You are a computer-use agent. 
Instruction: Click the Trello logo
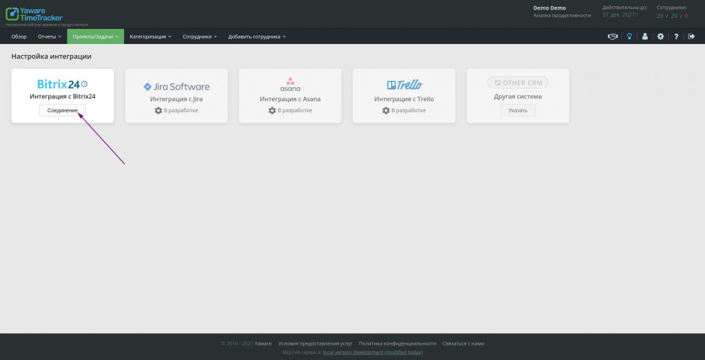coord(405,85)
